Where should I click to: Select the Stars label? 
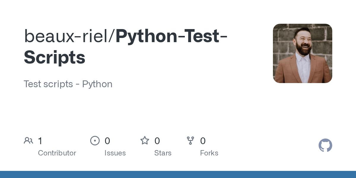coord(163,153)
